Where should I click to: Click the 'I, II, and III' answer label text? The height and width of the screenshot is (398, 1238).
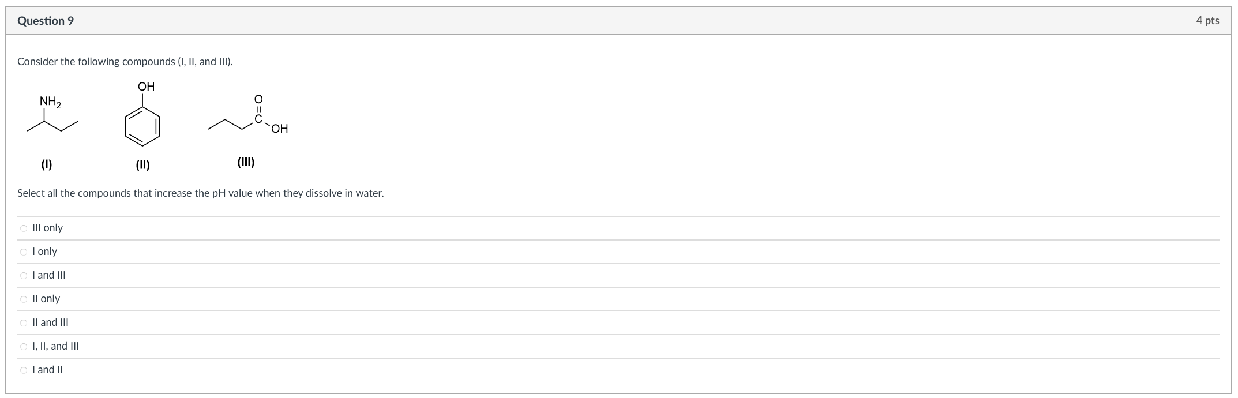pyautogui.click(x=55, y=346)
